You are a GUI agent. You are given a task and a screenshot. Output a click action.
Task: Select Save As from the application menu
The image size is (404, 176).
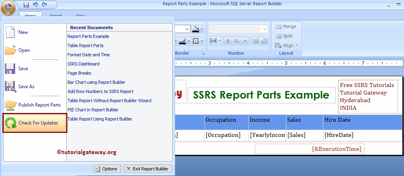[x=26, y=87]
